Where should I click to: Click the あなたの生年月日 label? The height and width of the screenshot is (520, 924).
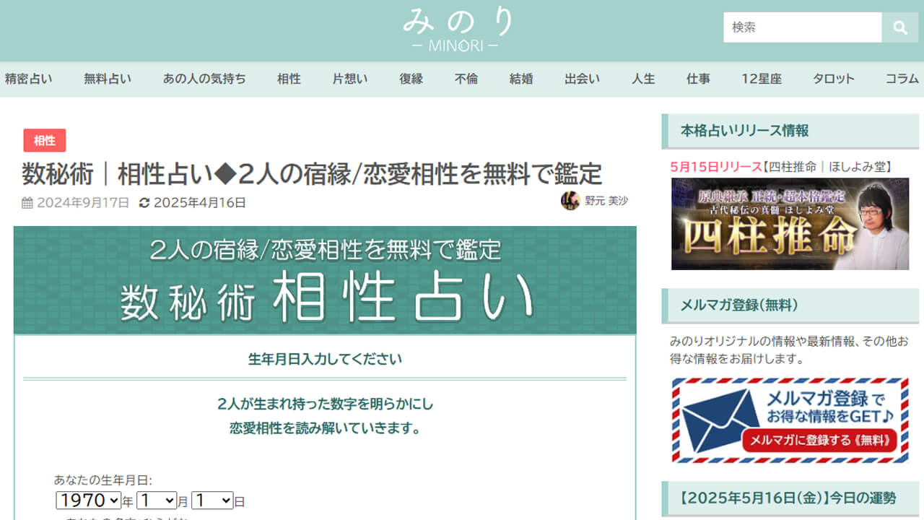click(x=103, y=480)
